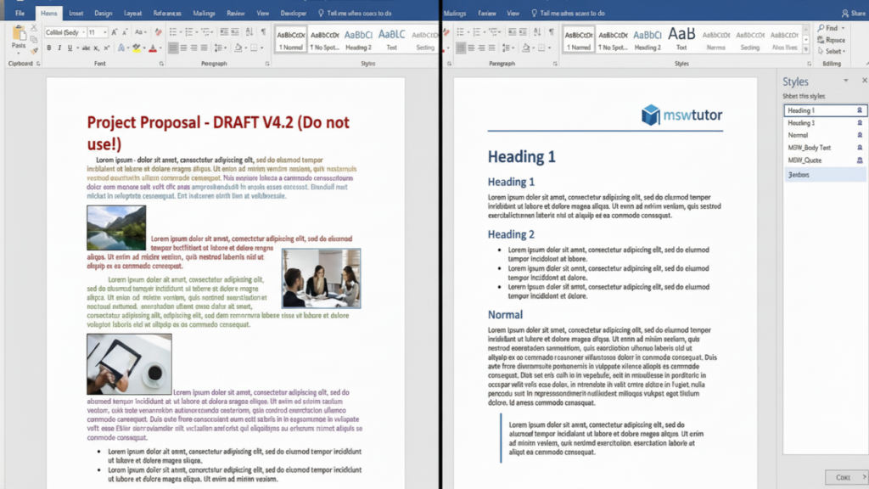Click the Format Painter icon

pyautogui.click(x=33, y=52)
